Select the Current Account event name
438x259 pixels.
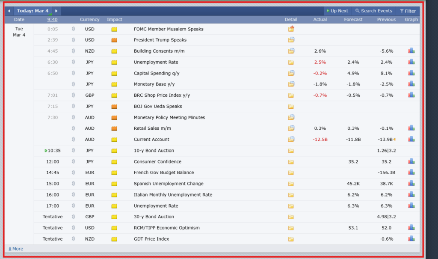[x=151, y=139]
